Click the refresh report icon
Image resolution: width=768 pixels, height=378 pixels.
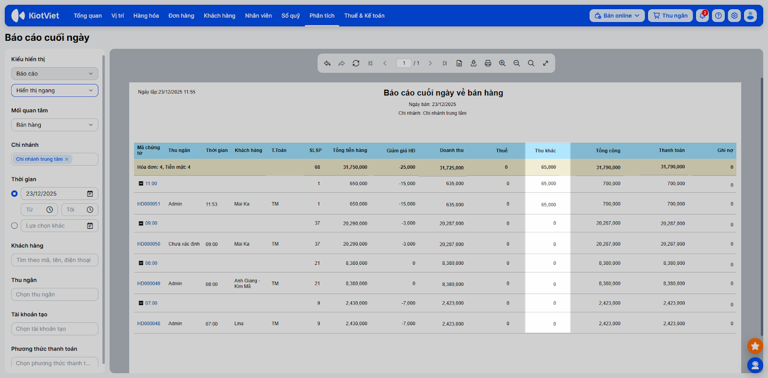pyautogui.click(x=356, y=63)
